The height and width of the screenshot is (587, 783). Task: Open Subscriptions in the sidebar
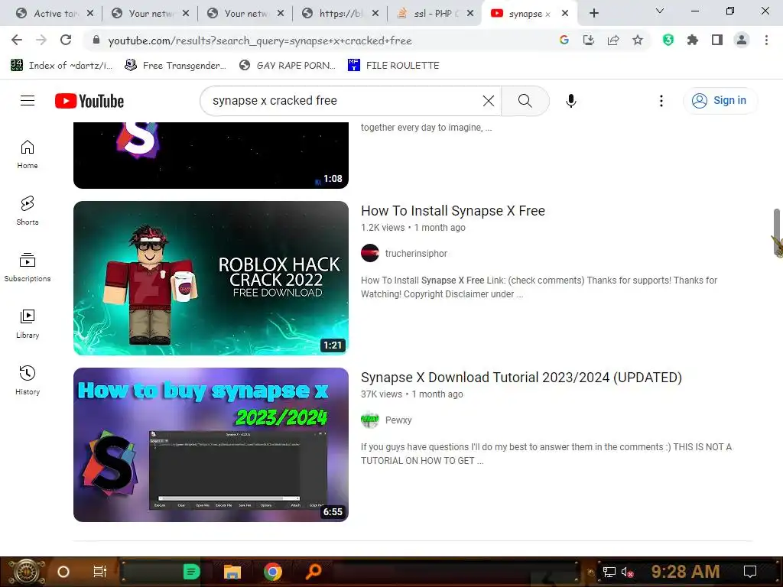tap(28, 267)
